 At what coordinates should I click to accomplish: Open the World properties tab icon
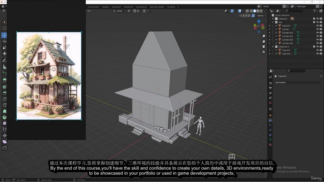(270, 103)
